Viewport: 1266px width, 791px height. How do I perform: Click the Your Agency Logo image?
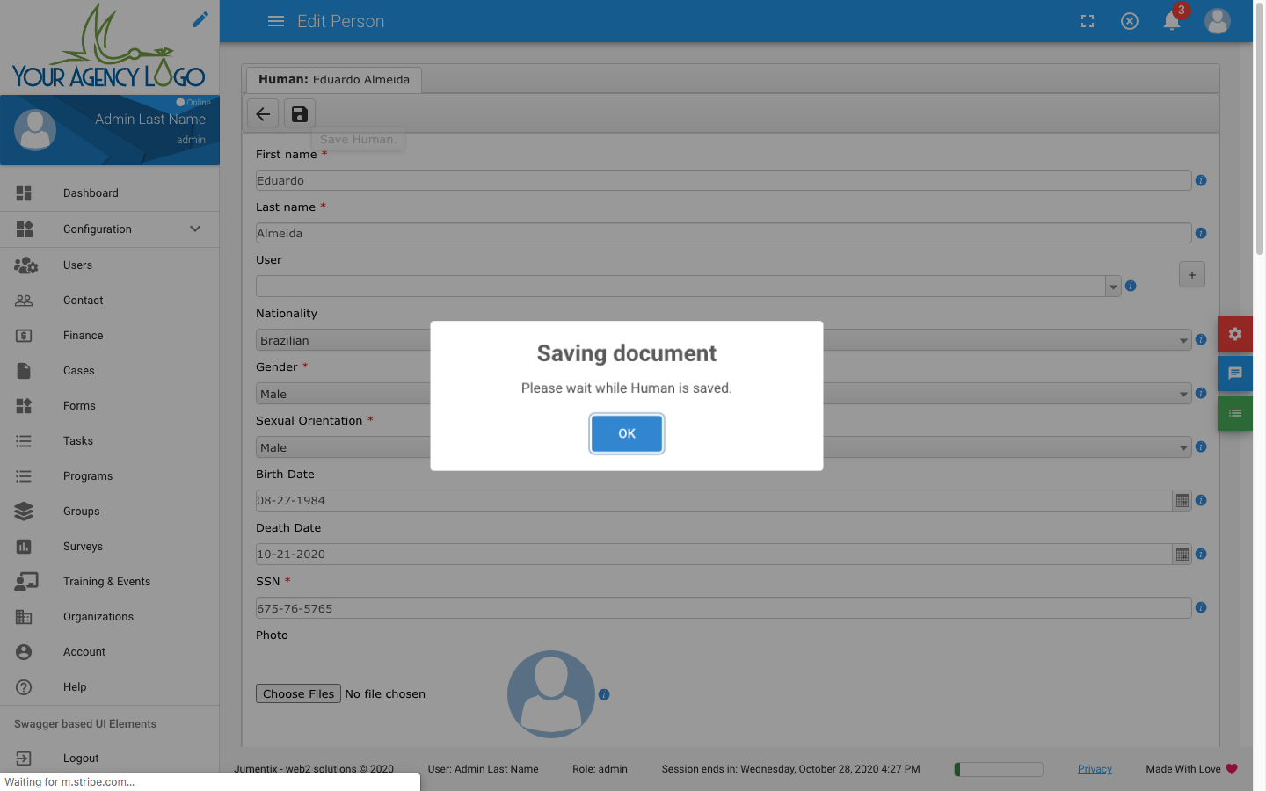coord(108,46)
